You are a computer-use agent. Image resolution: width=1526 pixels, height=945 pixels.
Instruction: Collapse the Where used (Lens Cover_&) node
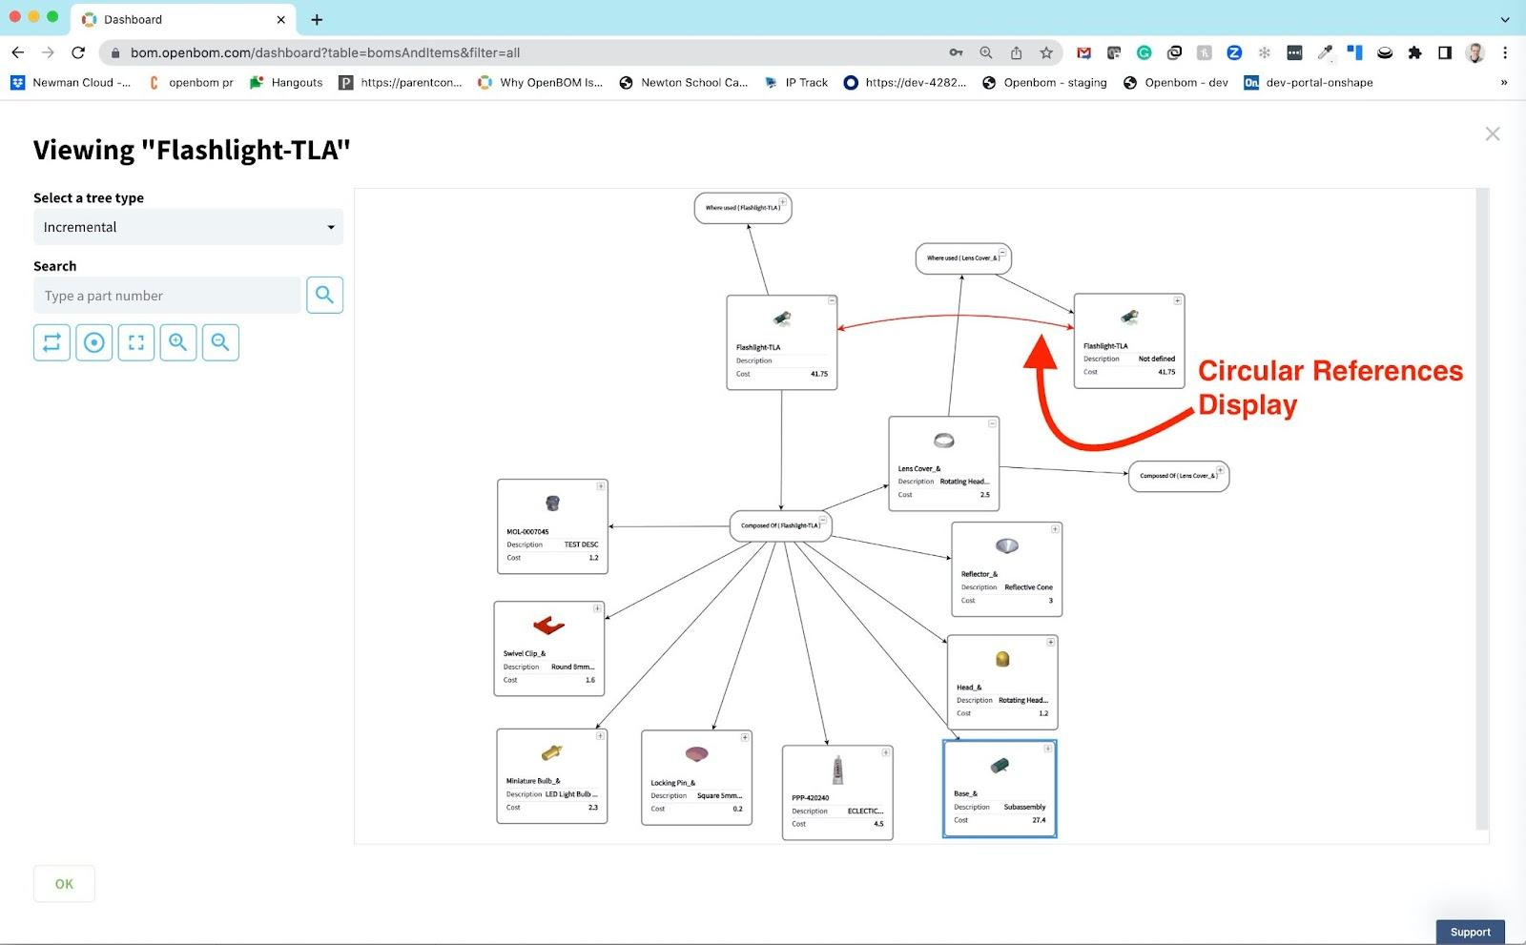tap(1002, 253)
